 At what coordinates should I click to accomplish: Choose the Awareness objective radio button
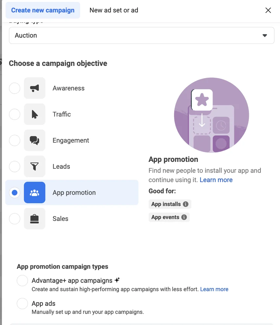click(x=15, y=88)
